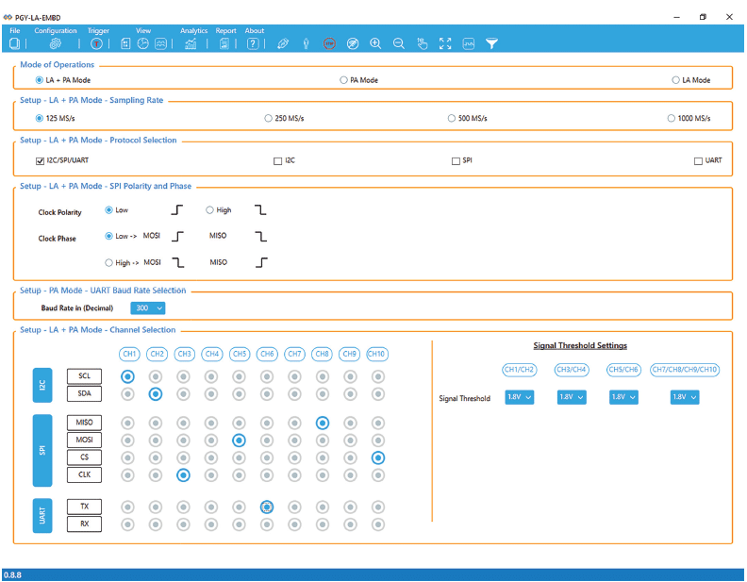
Task: Click the connect plug icon
Action: [x=283, y=43]
